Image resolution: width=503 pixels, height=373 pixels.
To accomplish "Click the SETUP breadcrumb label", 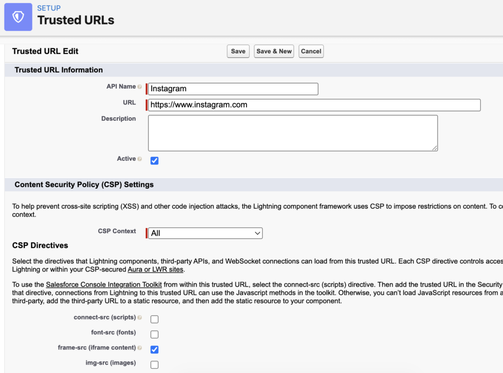I will click(x=48, y=8).
